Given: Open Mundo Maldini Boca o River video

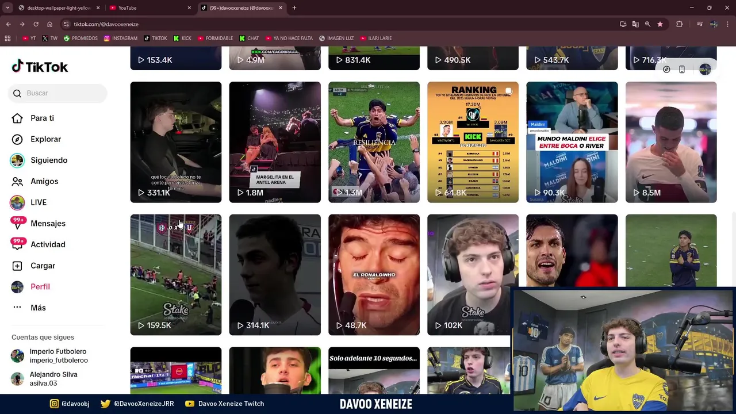Looking at the screenshot, I should (572, 142).
